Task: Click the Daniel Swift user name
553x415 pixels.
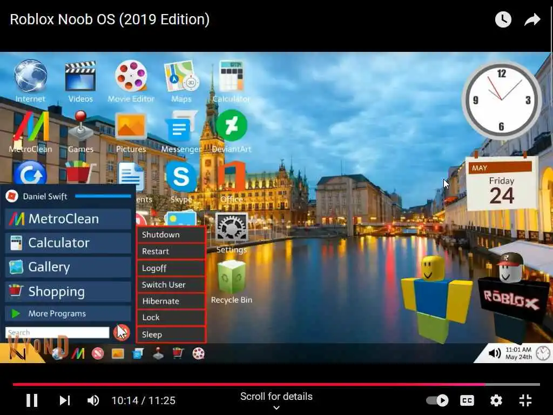Action: pyautogui.click(x=45, y=196)
